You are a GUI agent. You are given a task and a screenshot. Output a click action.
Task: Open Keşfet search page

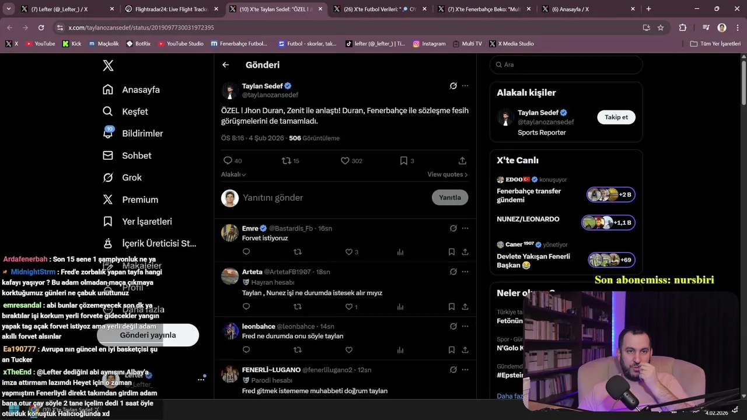[125, 111]
